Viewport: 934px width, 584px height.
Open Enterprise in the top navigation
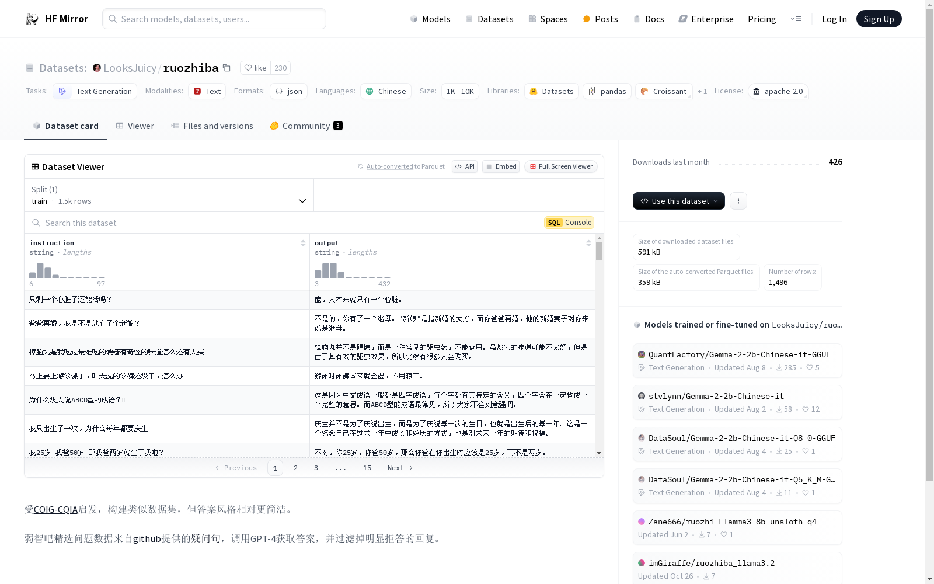(x=706, y=19)
